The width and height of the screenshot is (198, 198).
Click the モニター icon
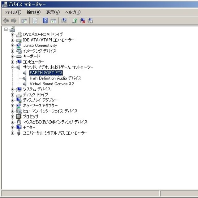(x=19, y=127)
